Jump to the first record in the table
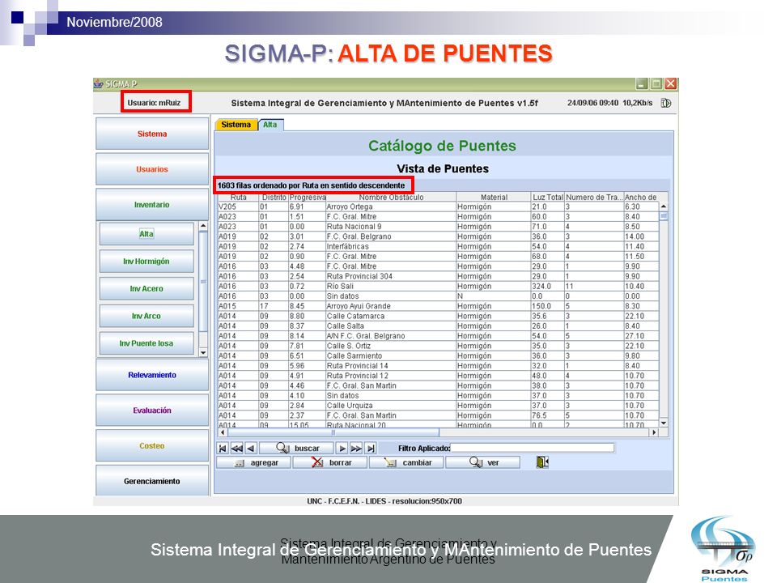The width and height of the screenshot is (777, 583). pos(223,448)
